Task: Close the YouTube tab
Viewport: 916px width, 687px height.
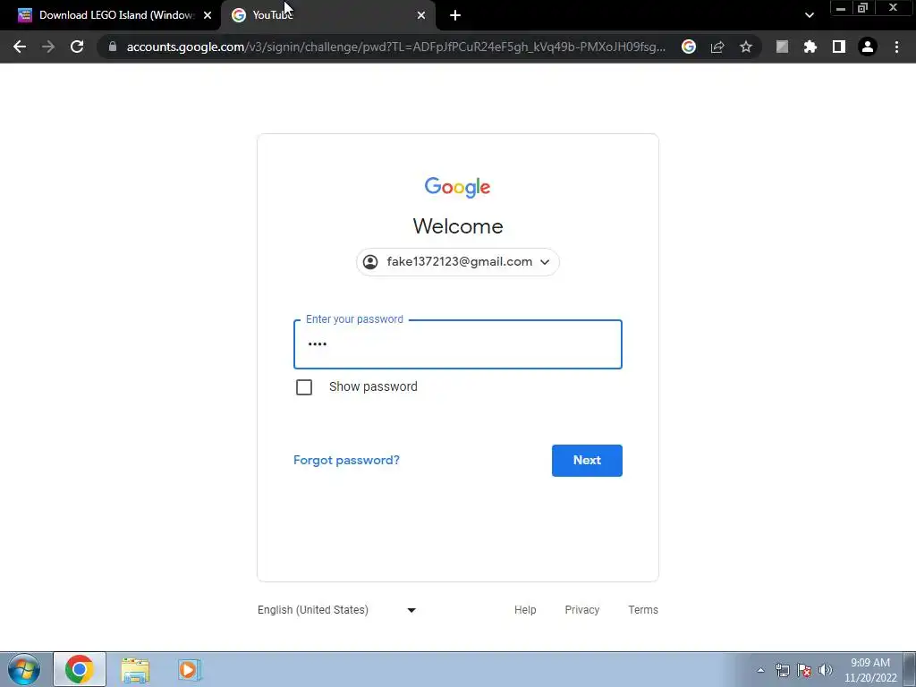Action: pyautogui.click(x=421, y=15)
